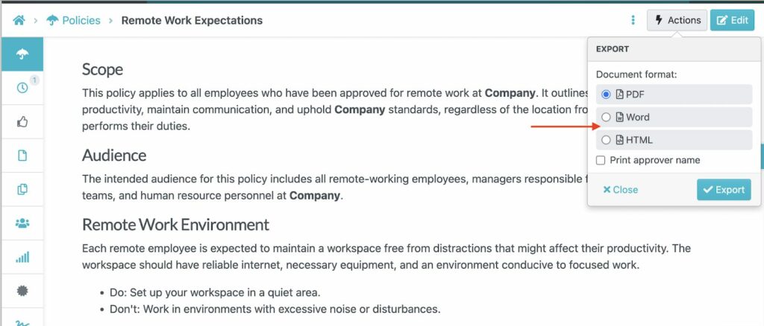Choose Word as the export format
Screen dimensions: 764x326
point(607,117)
